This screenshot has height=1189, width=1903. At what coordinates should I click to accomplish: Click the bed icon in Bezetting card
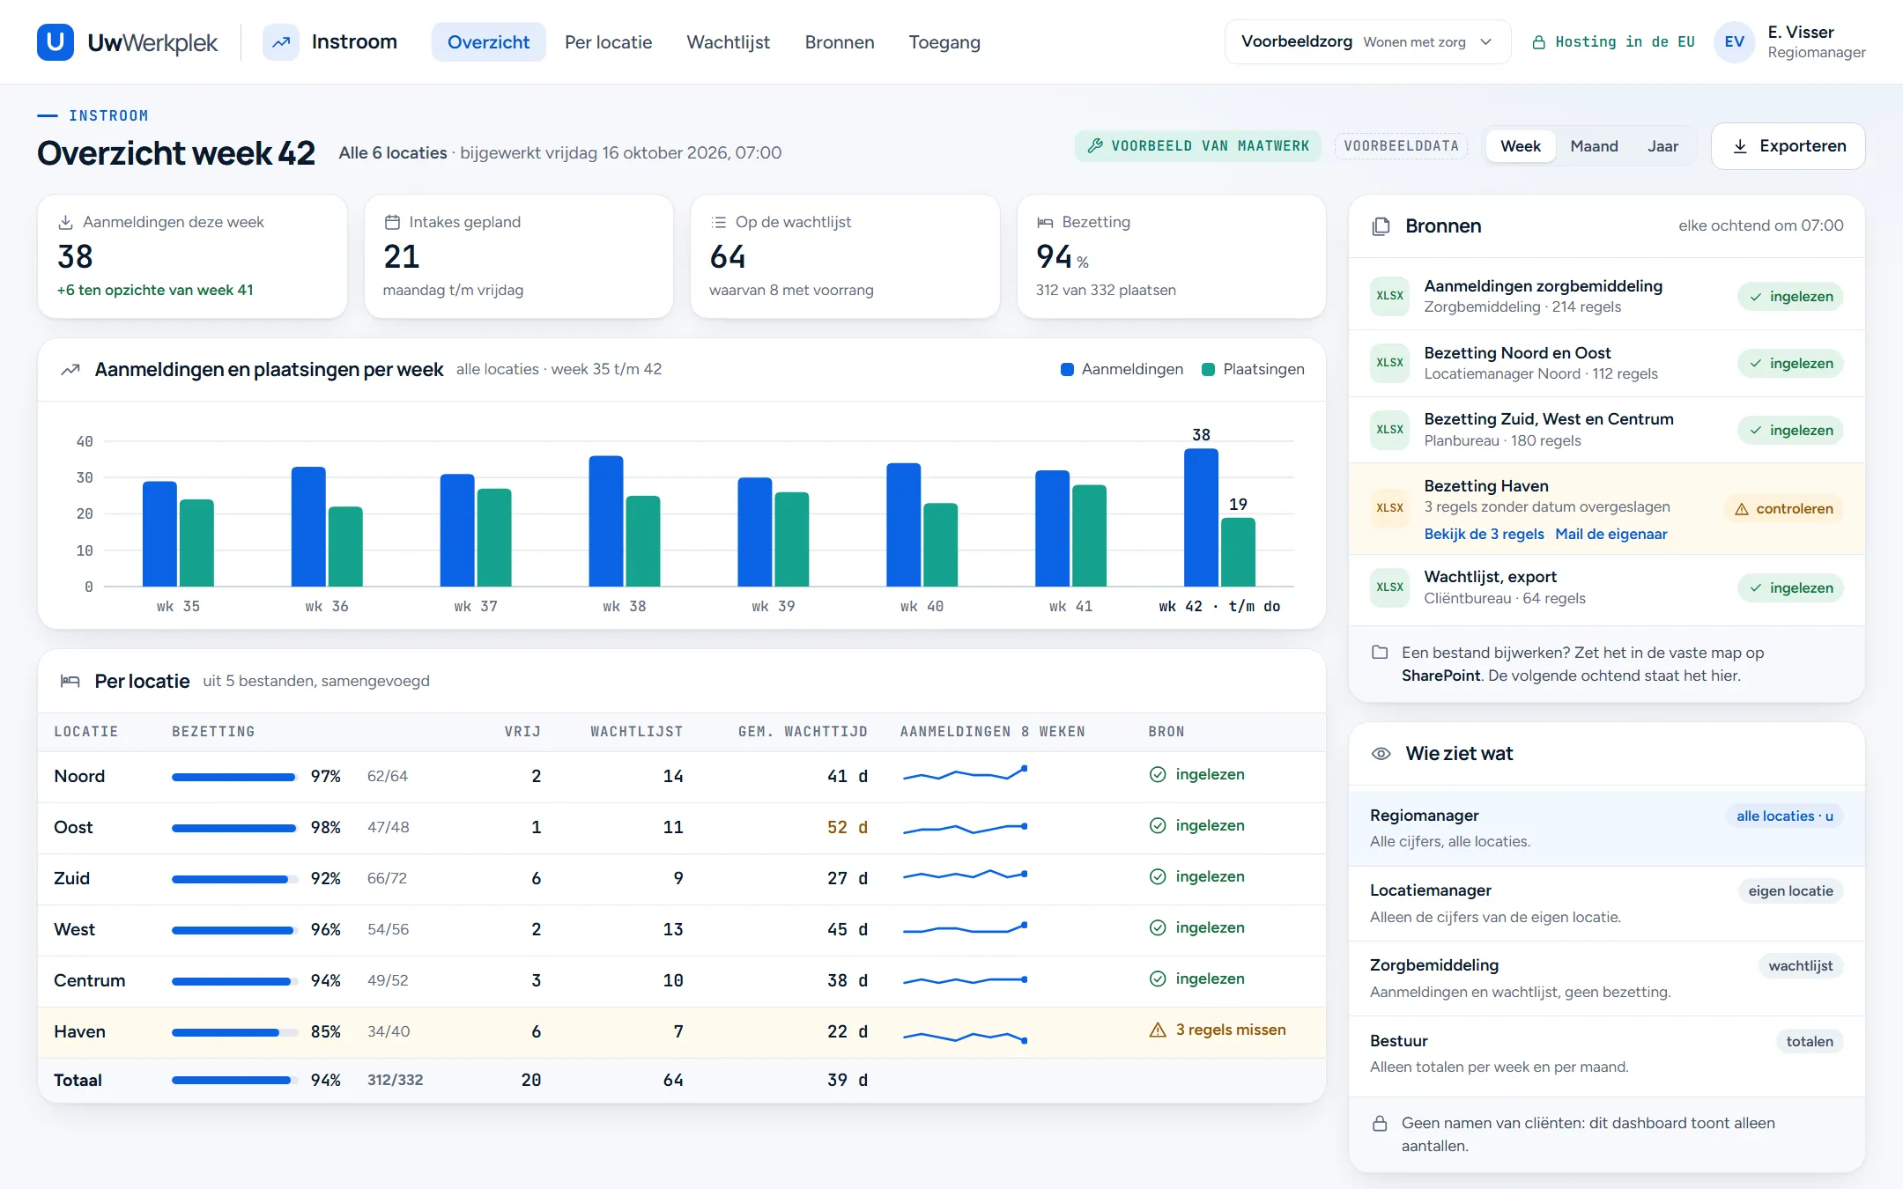coord(1045,222)
